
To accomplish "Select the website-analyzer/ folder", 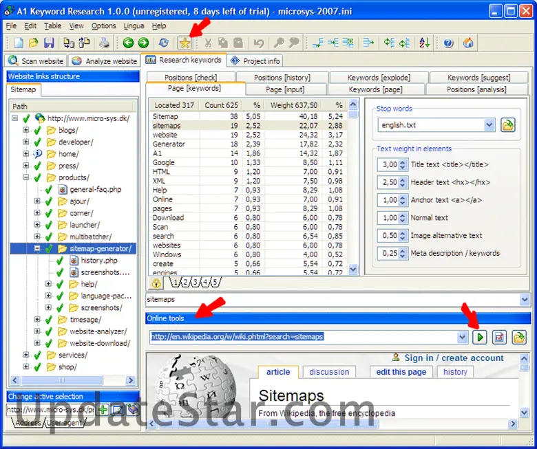I will point(98,331).
